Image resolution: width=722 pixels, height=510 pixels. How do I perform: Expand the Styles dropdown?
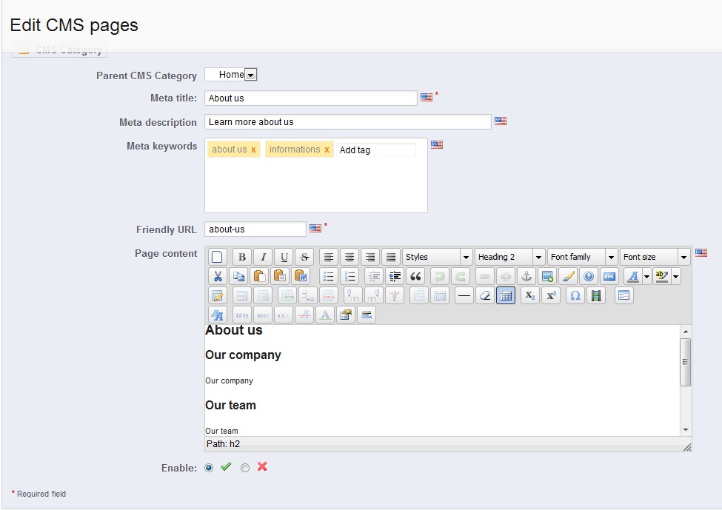[466, 257]
